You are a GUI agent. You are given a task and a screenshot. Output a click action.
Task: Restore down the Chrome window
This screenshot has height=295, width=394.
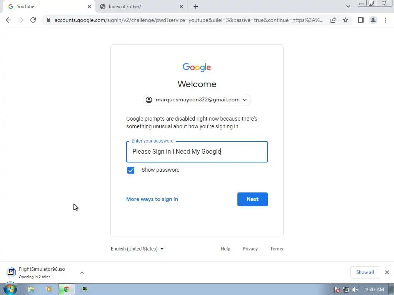pos(371,3)
